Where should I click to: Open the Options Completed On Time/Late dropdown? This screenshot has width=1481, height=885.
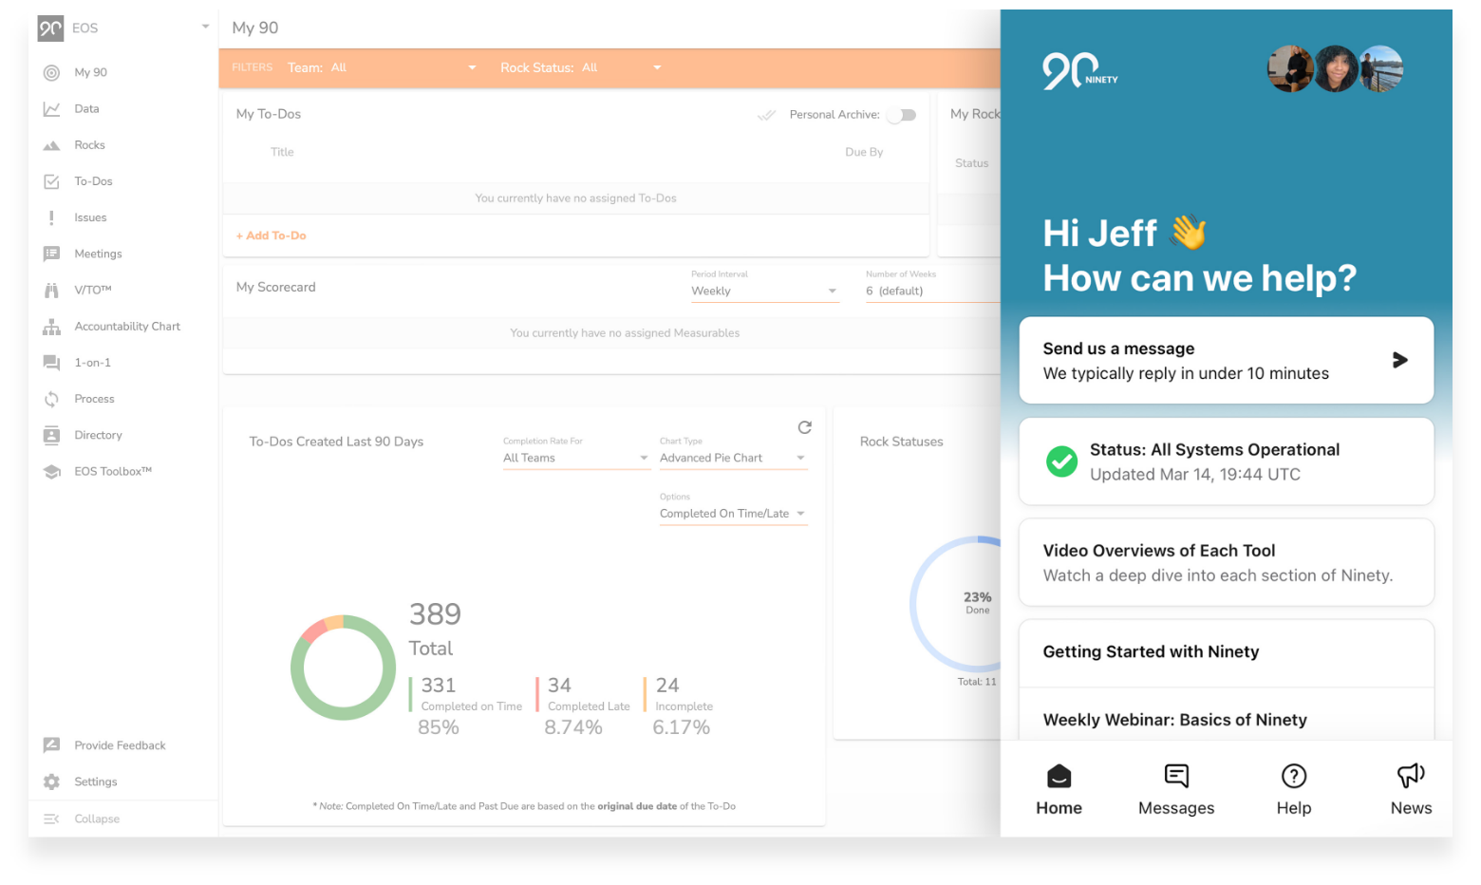[733, 514]
